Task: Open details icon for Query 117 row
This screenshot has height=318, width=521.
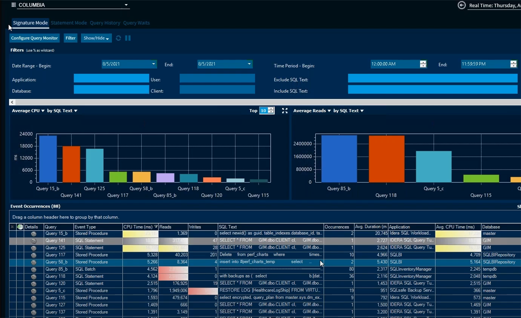Action: coord(34,255)
